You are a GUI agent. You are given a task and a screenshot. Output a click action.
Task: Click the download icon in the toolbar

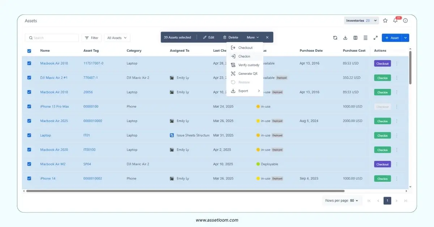tap(345, 38)
